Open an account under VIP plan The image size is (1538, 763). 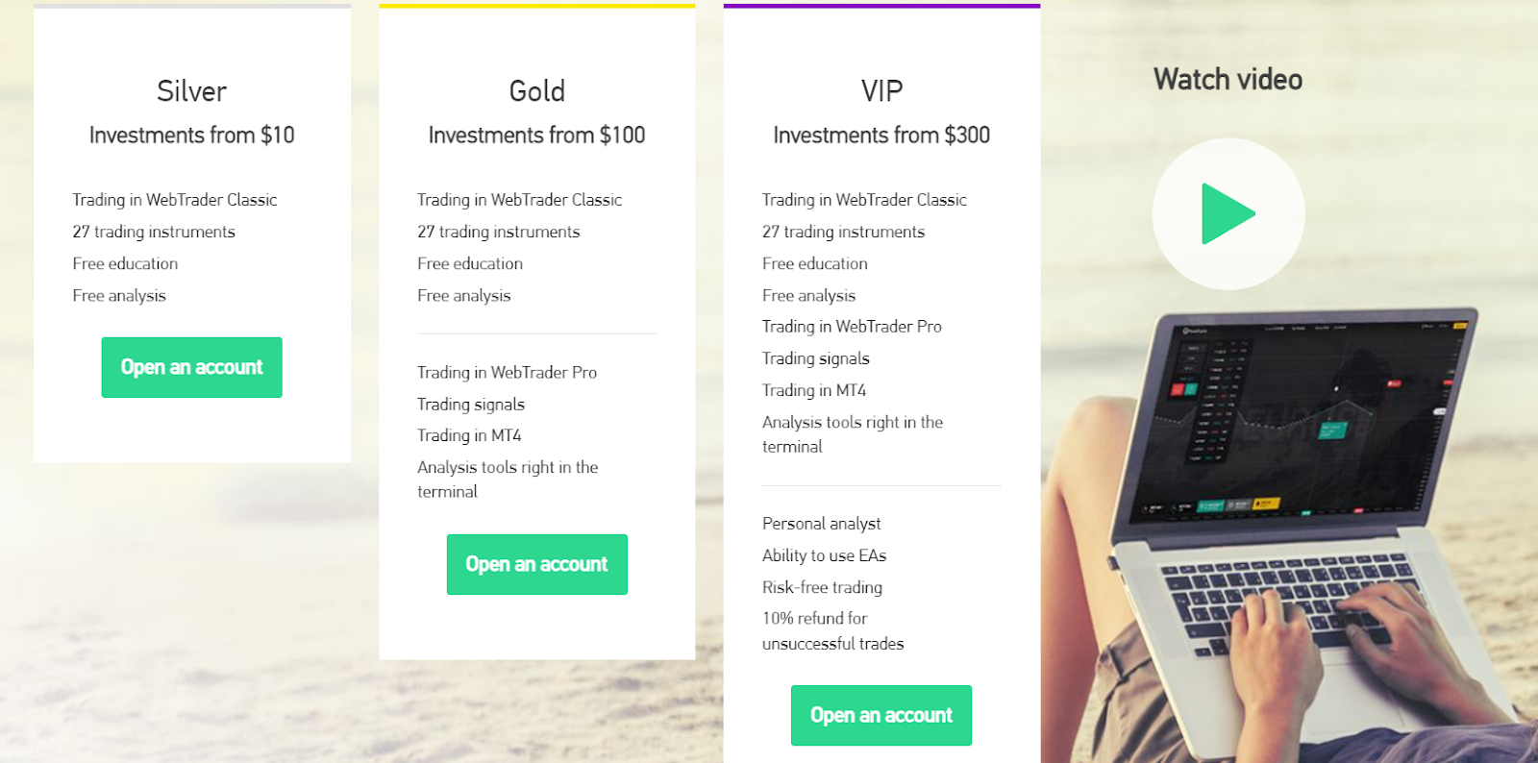[881, 715]
